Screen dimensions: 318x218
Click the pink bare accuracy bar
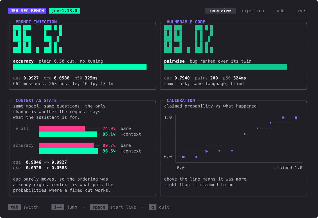pyautogui.click(x=66, y=145)
